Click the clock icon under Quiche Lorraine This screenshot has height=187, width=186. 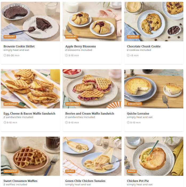coord(128,123)
